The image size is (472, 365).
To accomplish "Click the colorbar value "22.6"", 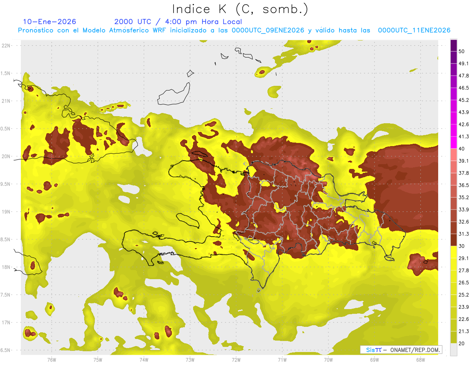I will [464, 319].
